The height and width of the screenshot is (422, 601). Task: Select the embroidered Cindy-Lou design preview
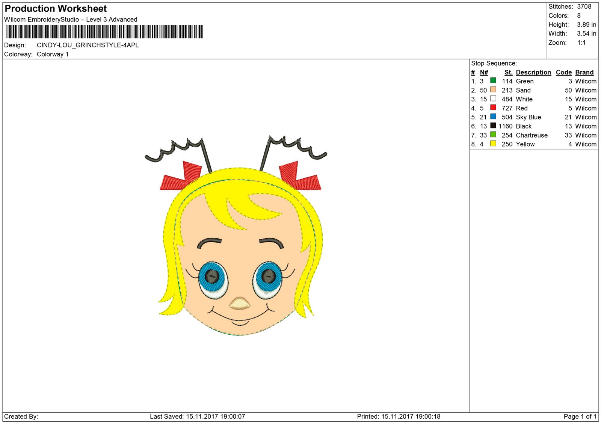click(x=236, y=236)
